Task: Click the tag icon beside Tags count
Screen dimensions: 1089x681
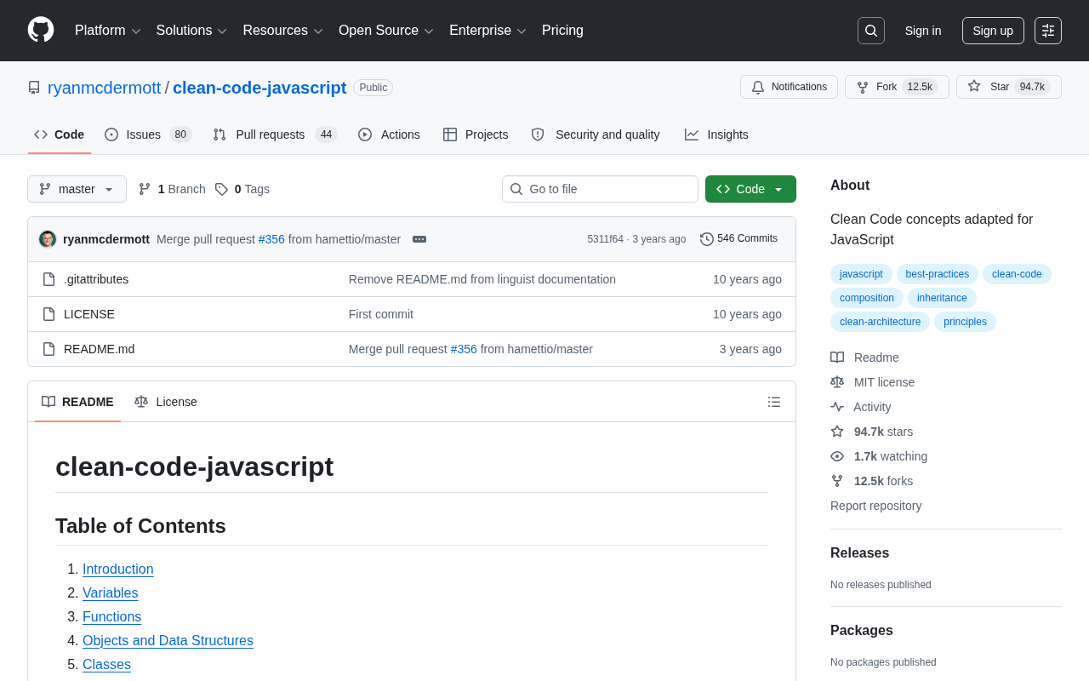Action: [221, 189]
